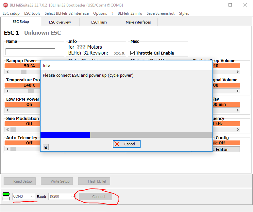Viewport: 253px width, 212px height.
Task: Minimize the BLHeliSuite32 window
Action: point(215,5)
